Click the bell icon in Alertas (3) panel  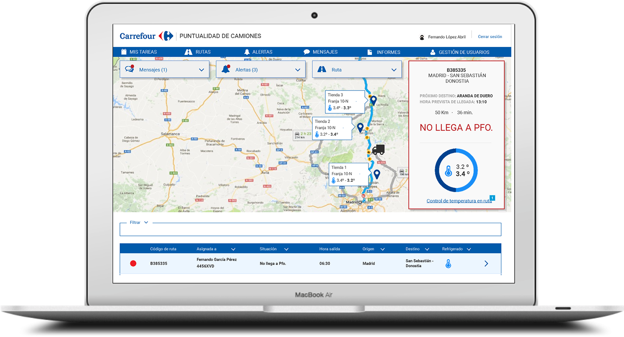click(x=226, y=69)
